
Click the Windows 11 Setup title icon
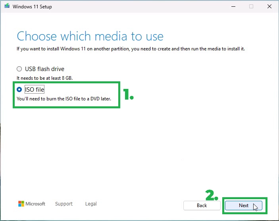(x=7, y=6)
